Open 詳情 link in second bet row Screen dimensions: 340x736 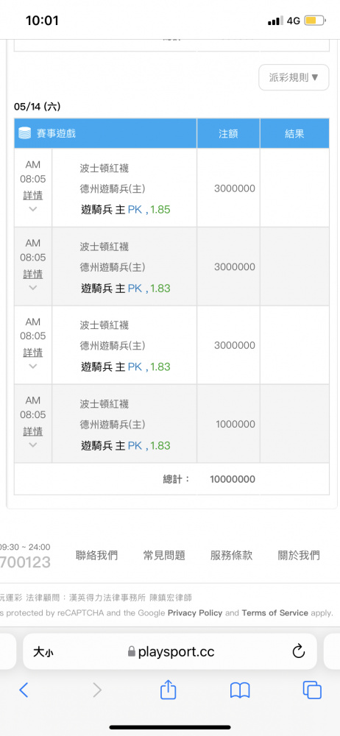tap(33, 274)
